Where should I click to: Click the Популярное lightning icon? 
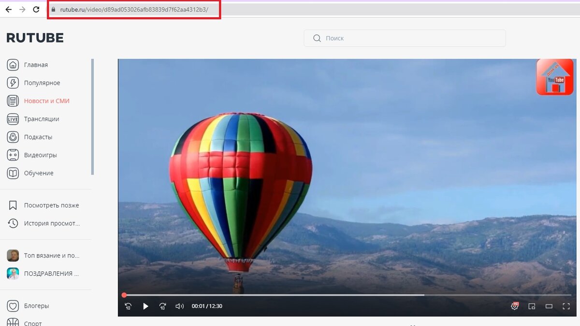click(x=13, y=83)
